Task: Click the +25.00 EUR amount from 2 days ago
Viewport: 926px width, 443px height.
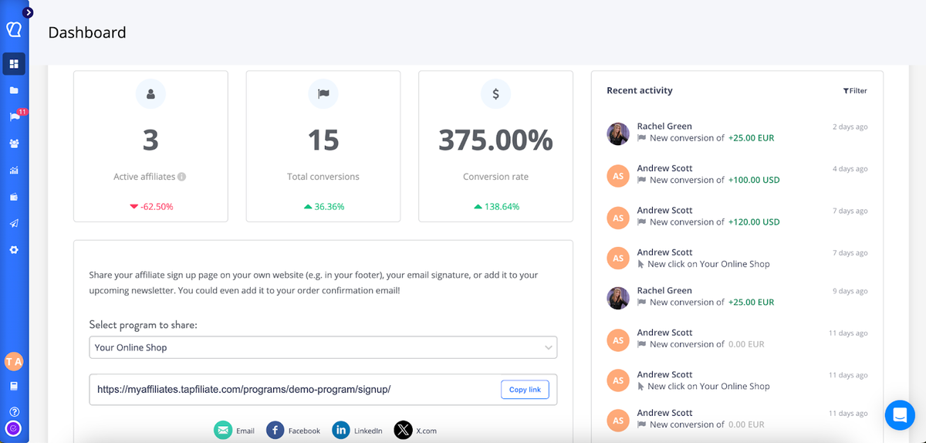Action: (x=751, y=138)
